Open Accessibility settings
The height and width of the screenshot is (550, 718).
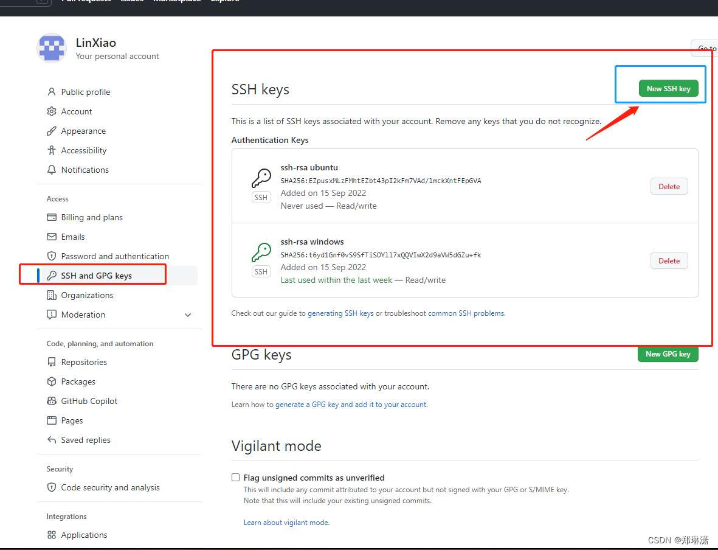84,150
